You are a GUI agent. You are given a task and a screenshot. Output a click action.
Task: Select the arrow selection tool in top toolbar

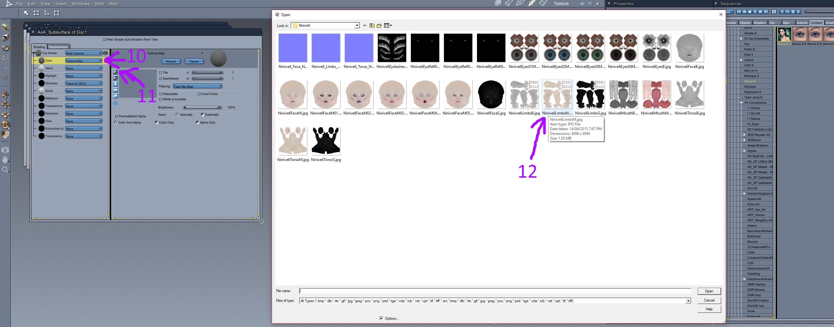click(x=26, y=13)
